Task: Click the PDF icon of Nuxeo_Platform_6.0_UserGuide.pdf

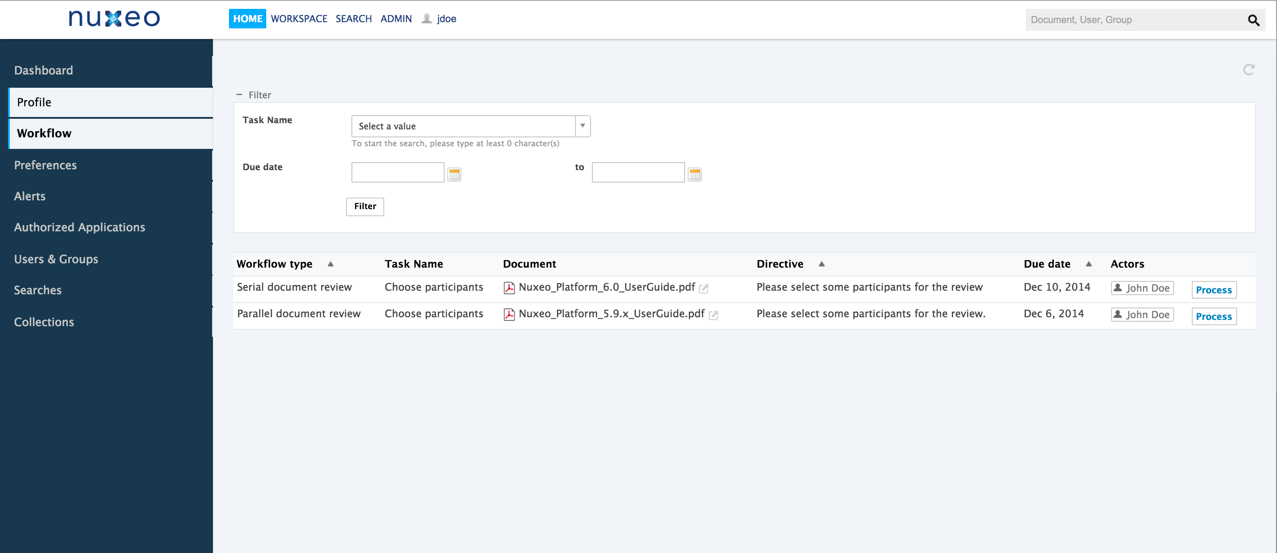Action: point(508,288)
